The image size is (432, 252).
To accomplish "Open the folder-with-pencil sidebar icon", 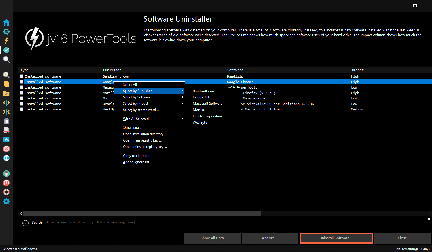I will [6, 93].
